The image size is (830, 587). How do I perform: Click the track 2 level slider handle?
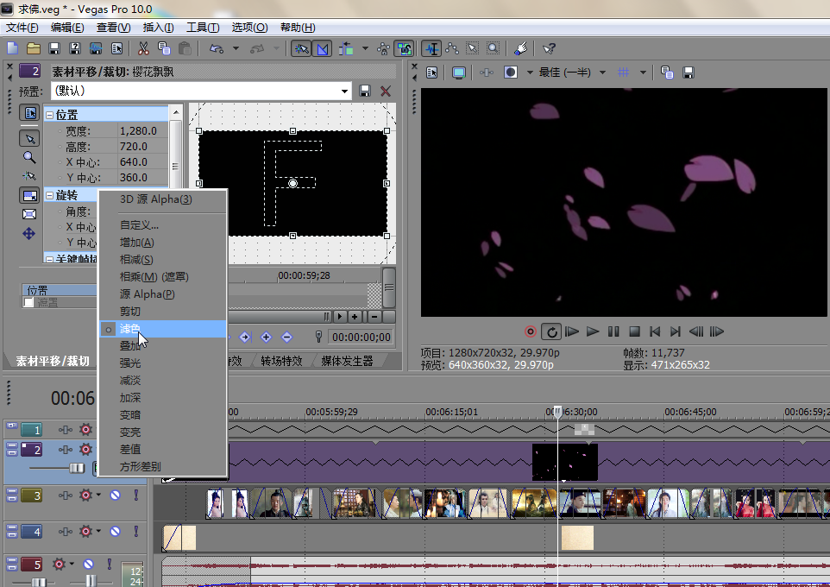pos(77,468)
